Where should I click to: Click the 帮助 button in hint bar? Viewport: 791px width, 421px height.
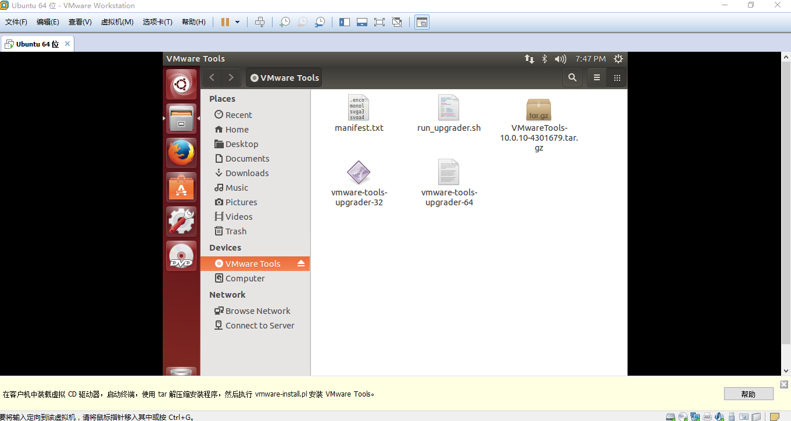tap(749, 394)
